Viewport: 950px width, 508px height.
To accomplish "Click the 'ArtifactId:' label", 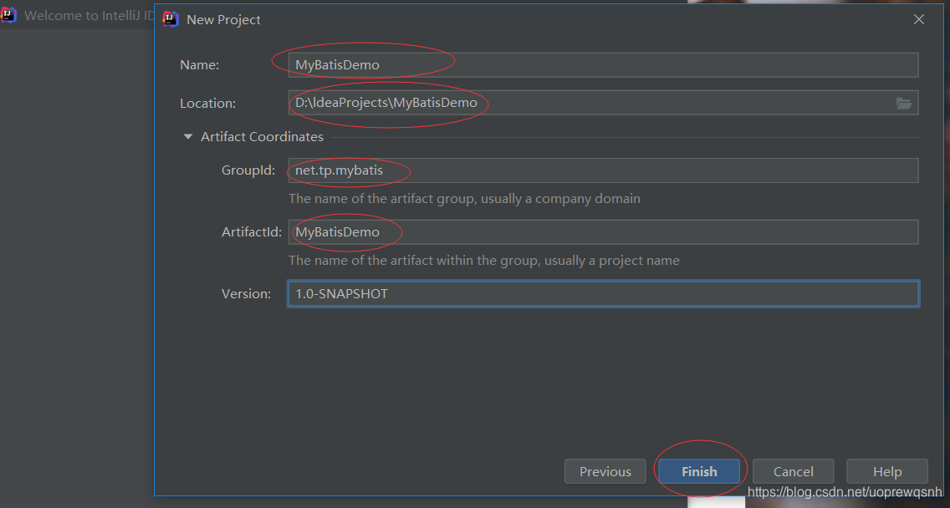I will 252,232.
